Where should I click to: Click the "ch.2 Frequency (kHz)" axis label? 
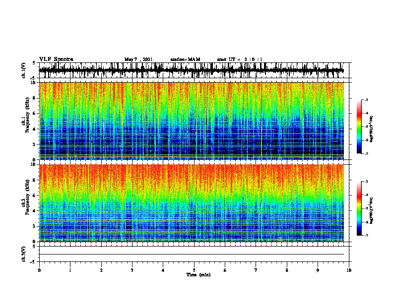tap(25, 197)
